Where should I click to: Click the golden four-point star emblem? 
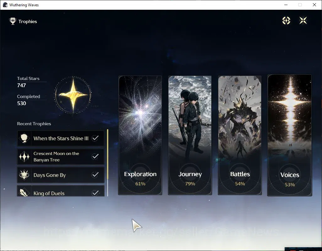coord(73,95)
